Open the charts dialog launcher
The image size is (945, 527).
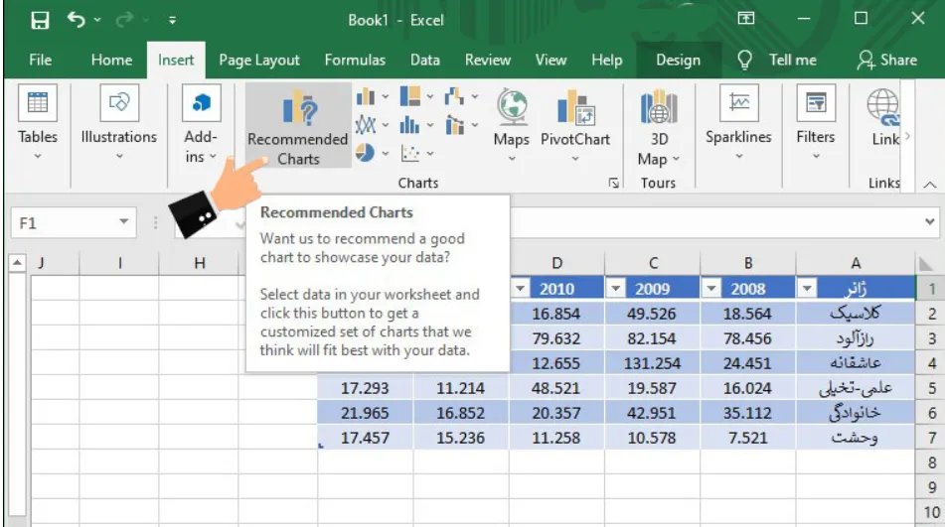(x=614, y=184)
